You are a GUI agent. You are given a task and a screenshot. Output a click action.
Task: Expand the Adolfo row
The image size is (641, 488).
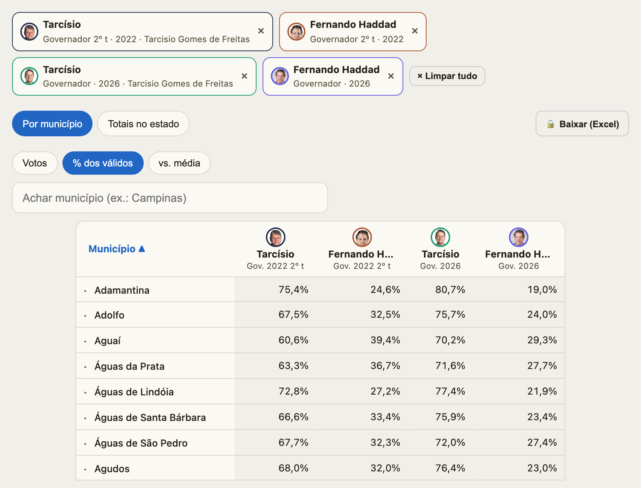(x=85, y=316)
